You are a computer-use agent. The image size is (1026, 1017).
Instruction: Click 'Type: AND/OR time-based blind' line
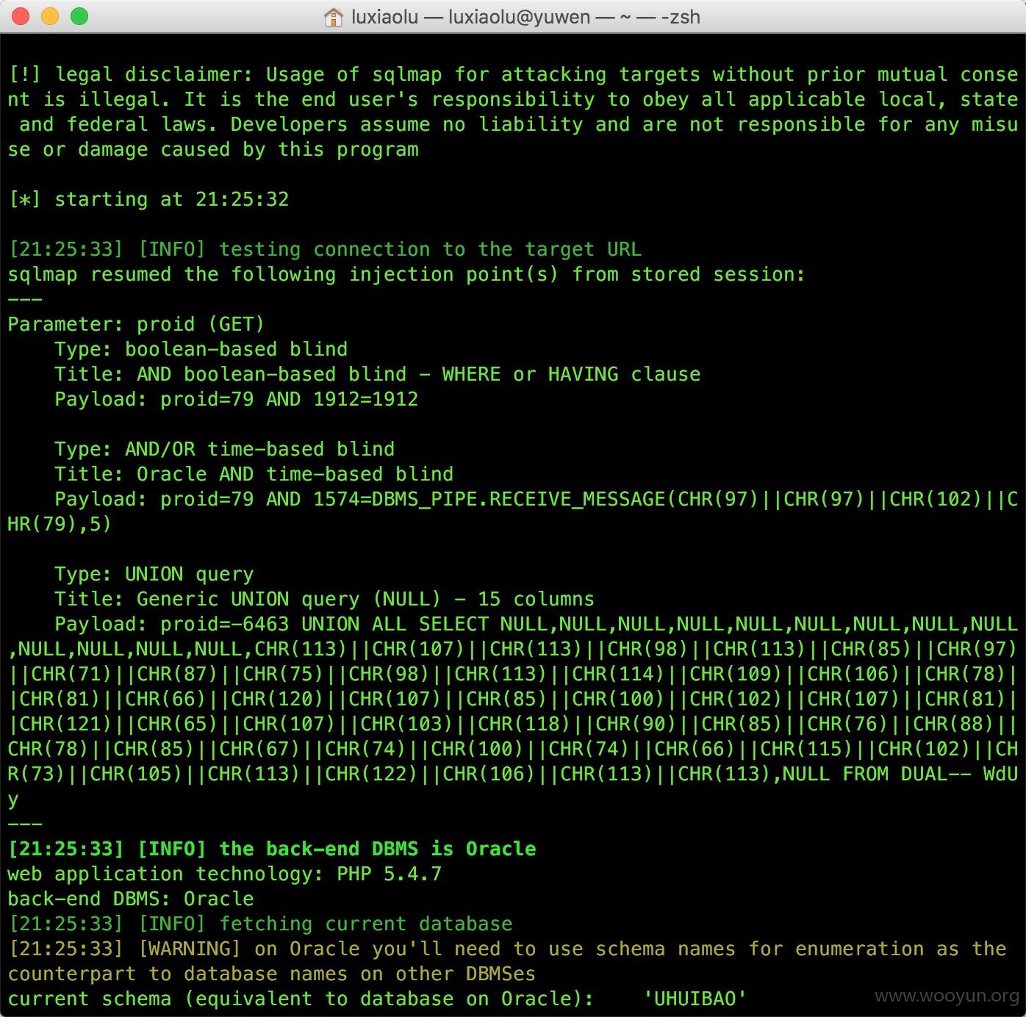pyautogui.click(x=224, y=449)
